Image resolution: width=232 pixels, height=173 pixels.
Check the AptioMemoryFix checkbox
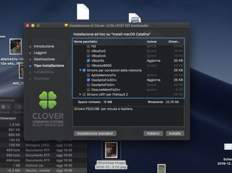[x=88, y=75]
